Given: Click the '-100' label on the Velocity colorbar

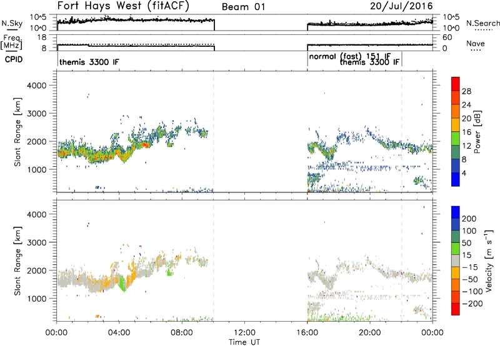Looking at the screenshot, I should click(472, 292).
